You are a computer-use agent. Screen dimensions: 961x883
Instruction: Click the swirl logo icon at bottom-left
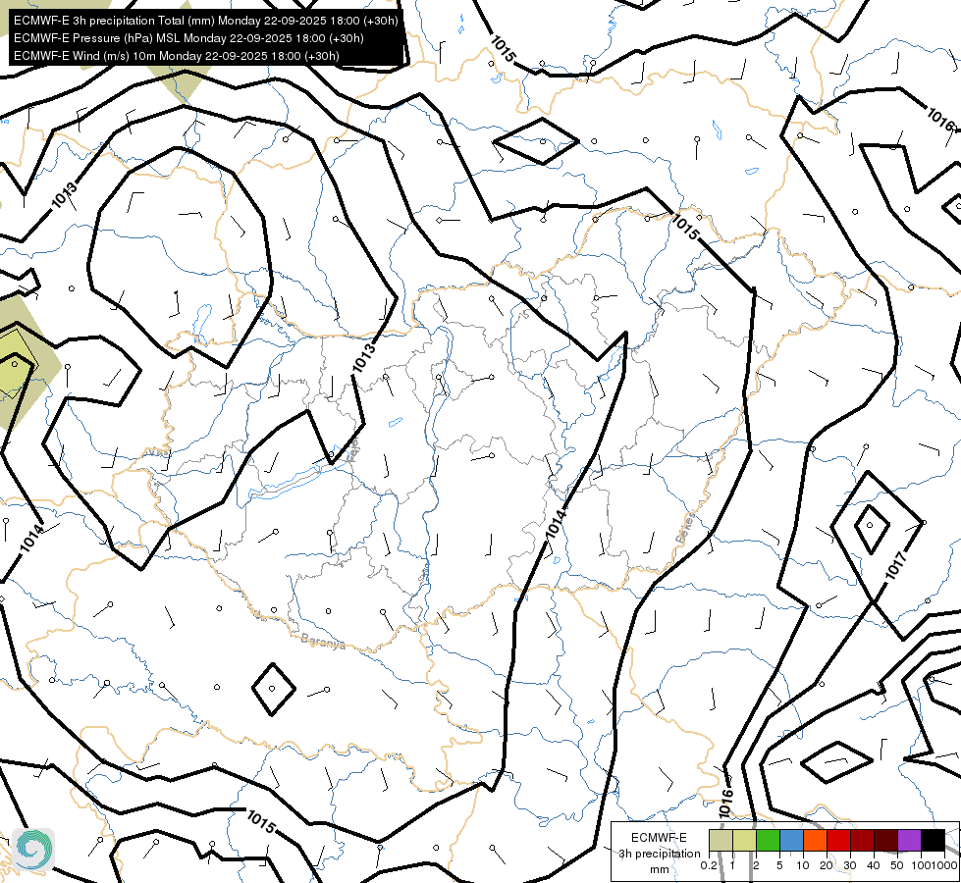[x=33, y=850]
